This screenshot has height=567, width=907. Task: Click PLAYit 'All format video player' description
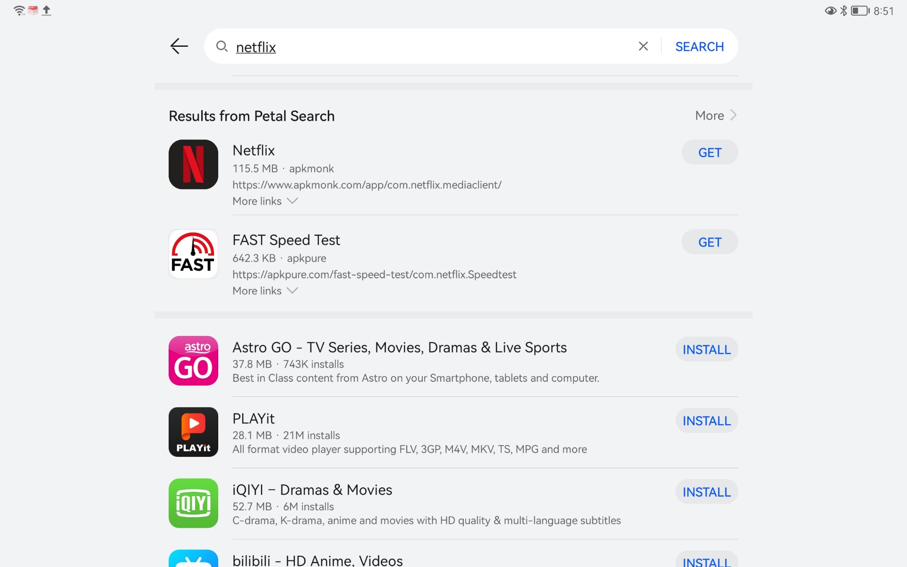410,449
